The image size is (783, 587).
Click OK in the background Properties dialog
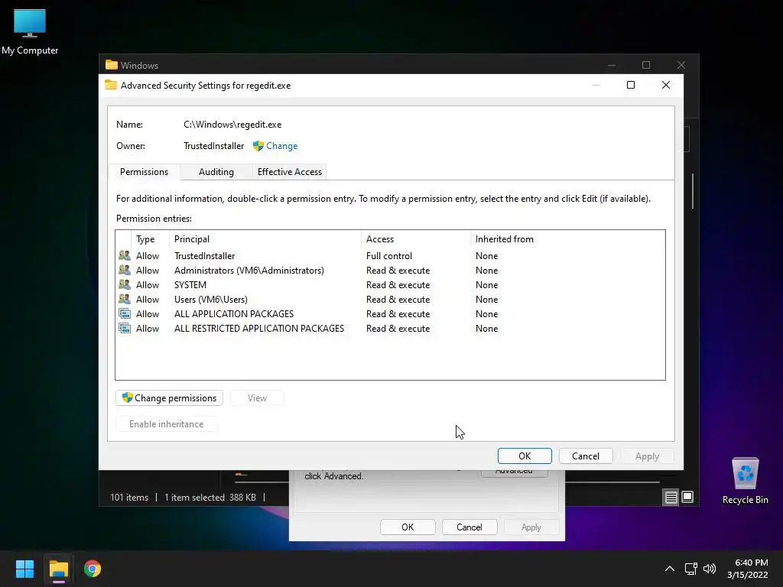tap(408, 527)
